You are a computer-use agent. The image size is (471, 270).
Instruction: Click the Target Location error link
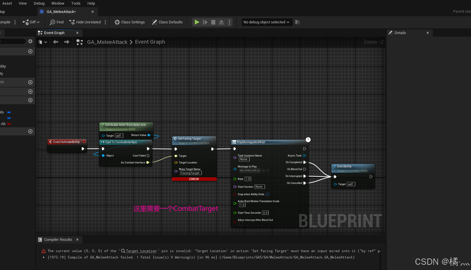[141, 251]
